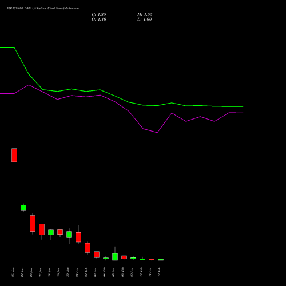This screenshot has height=286, width=286.
Task: Select the 30 Jan date label
Action: (68, 272)
